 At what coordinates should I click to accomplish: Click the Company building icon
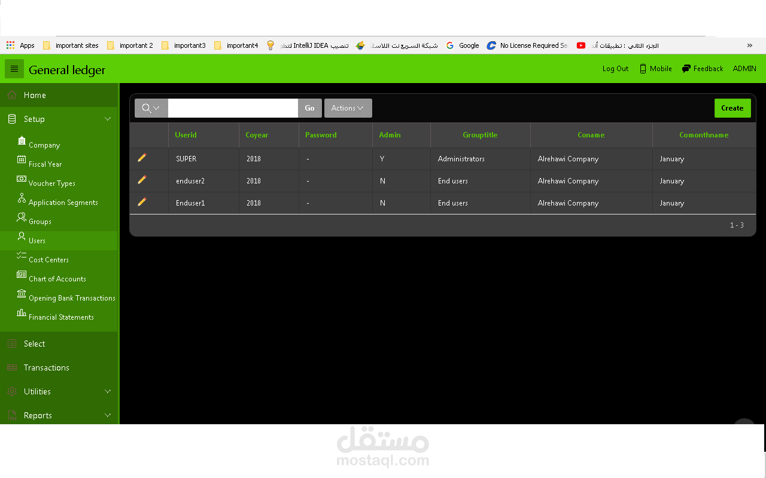[x=22, y=141]
